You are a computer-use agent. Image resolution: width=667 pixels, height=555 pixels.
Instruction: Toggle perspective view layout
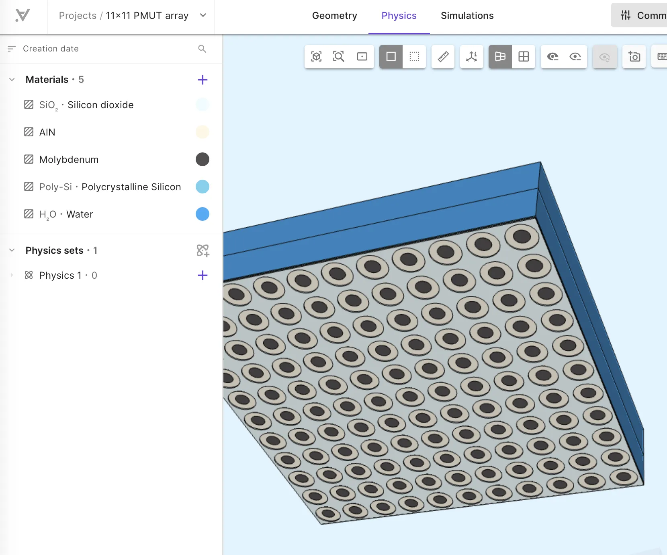pyautogui.click(x=500, y=57)
